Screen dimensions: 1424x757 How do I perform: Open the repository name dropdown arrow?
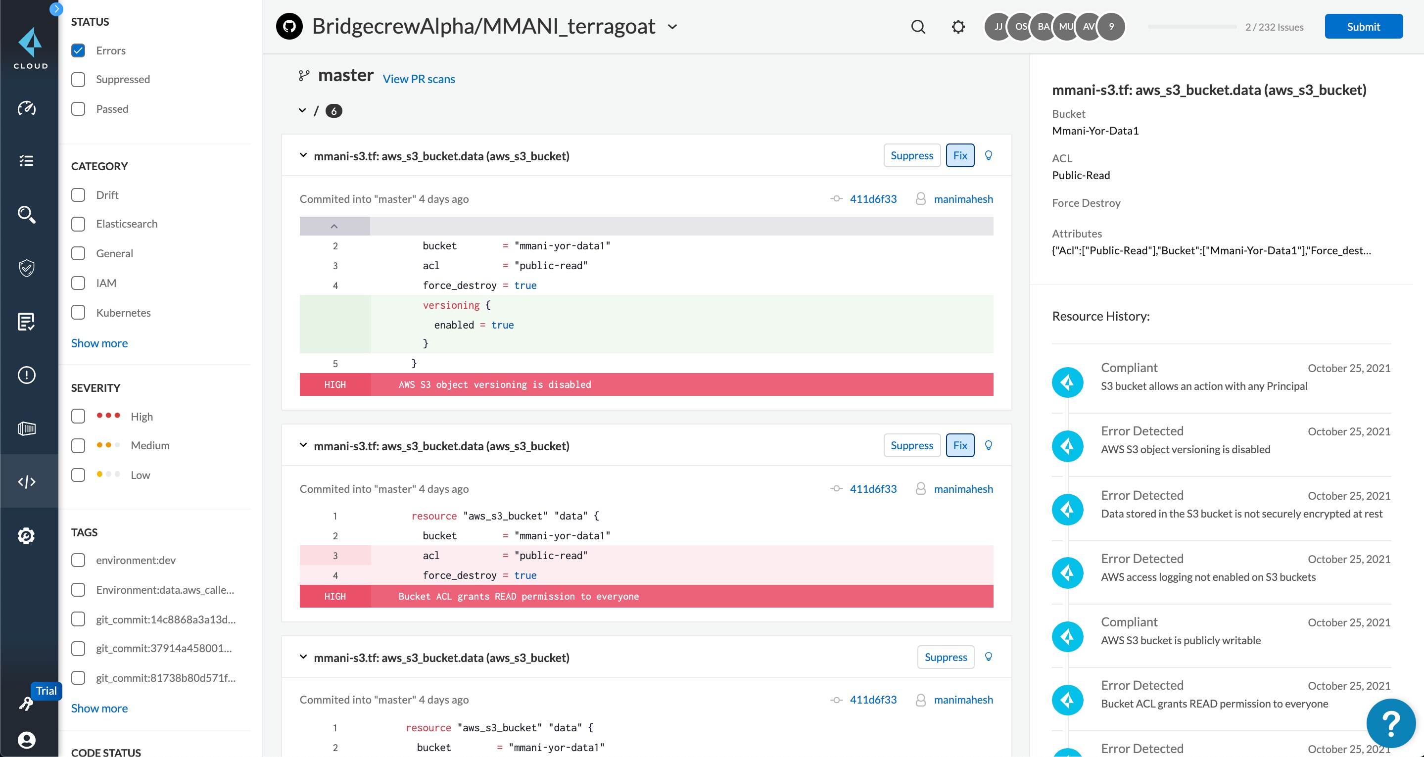tap(672, 27)
